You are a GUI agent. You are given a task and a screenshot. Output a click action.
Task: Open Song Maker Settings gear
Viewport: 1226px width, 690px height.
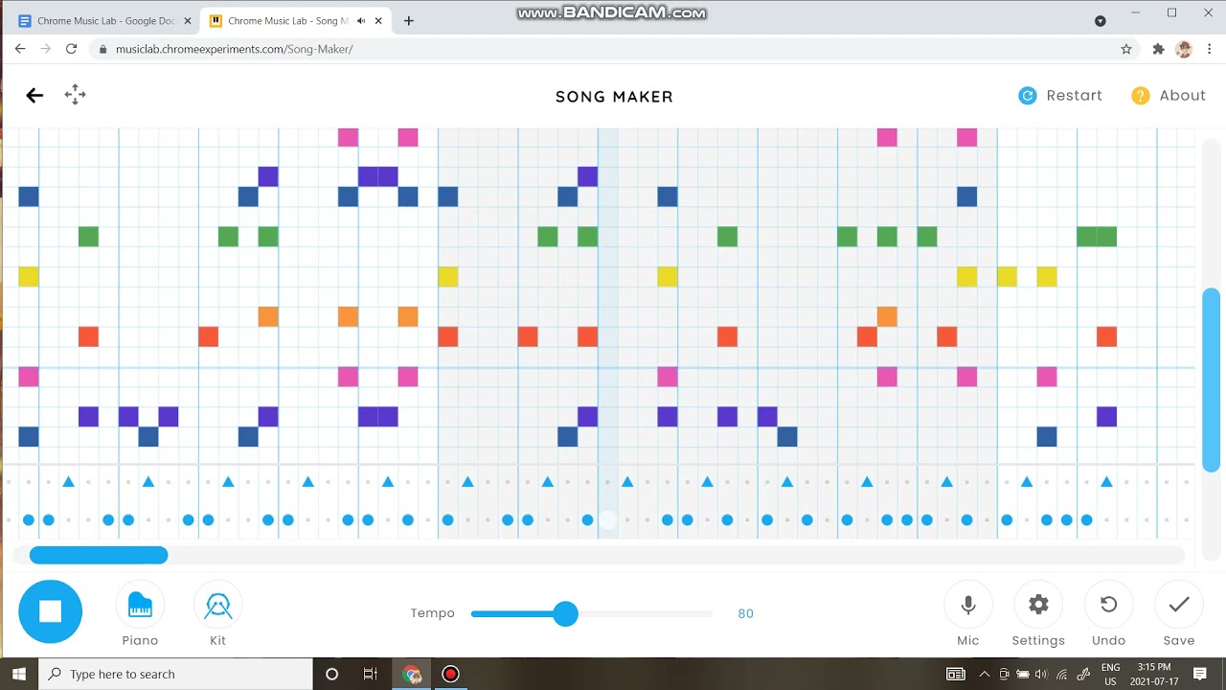click(1038, 605)
